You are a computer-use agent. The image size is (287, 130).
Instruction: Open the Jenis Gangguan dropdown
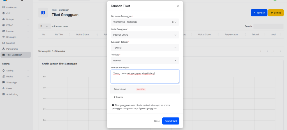pos(145,35)
